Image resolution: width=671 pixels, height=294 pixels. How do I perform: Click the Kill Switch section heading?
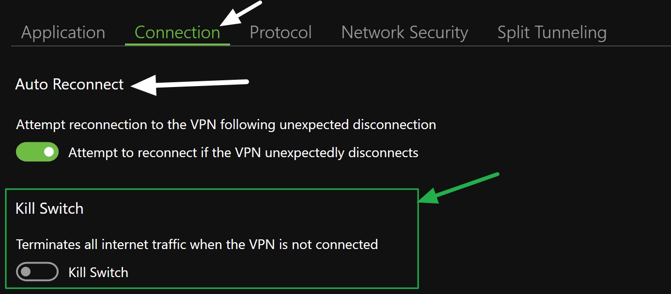click(x=50, y=208)
